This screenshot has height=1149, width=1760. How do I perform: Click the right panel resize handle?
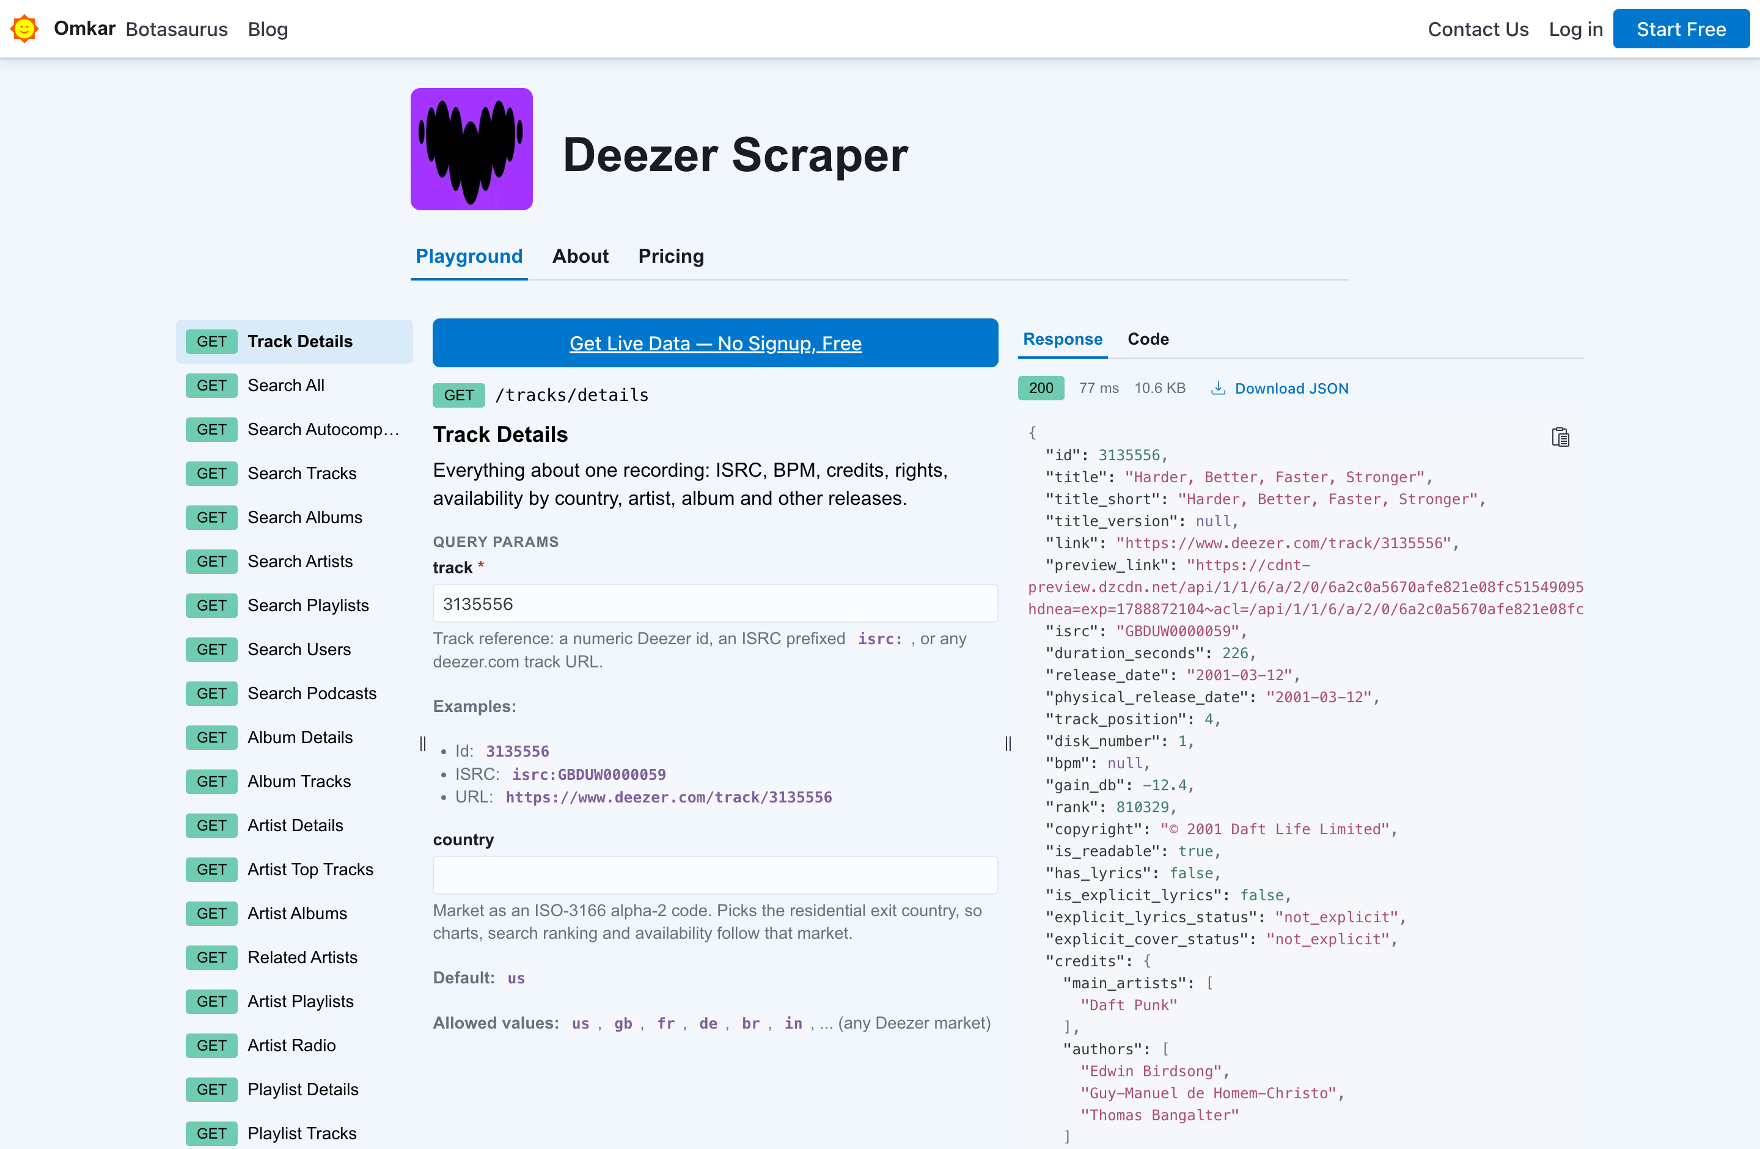pyautogui.click(x=1008, y=743)
